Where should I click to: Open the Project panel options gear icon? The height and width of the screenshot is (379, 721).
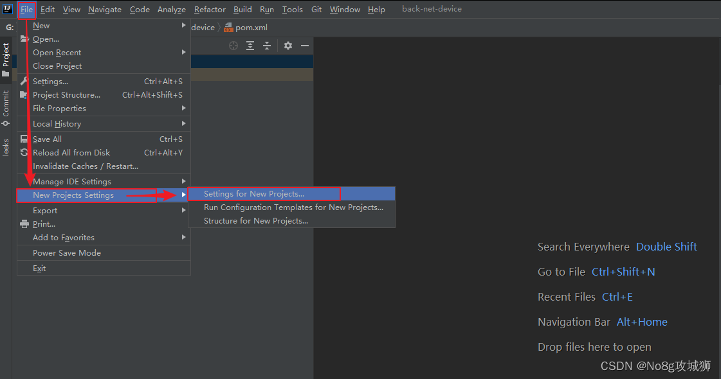[287, 46]
